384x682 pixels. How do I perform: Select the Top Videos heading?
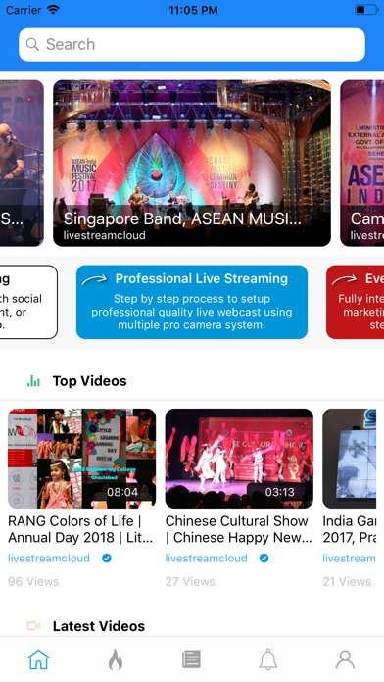point(89,381)
